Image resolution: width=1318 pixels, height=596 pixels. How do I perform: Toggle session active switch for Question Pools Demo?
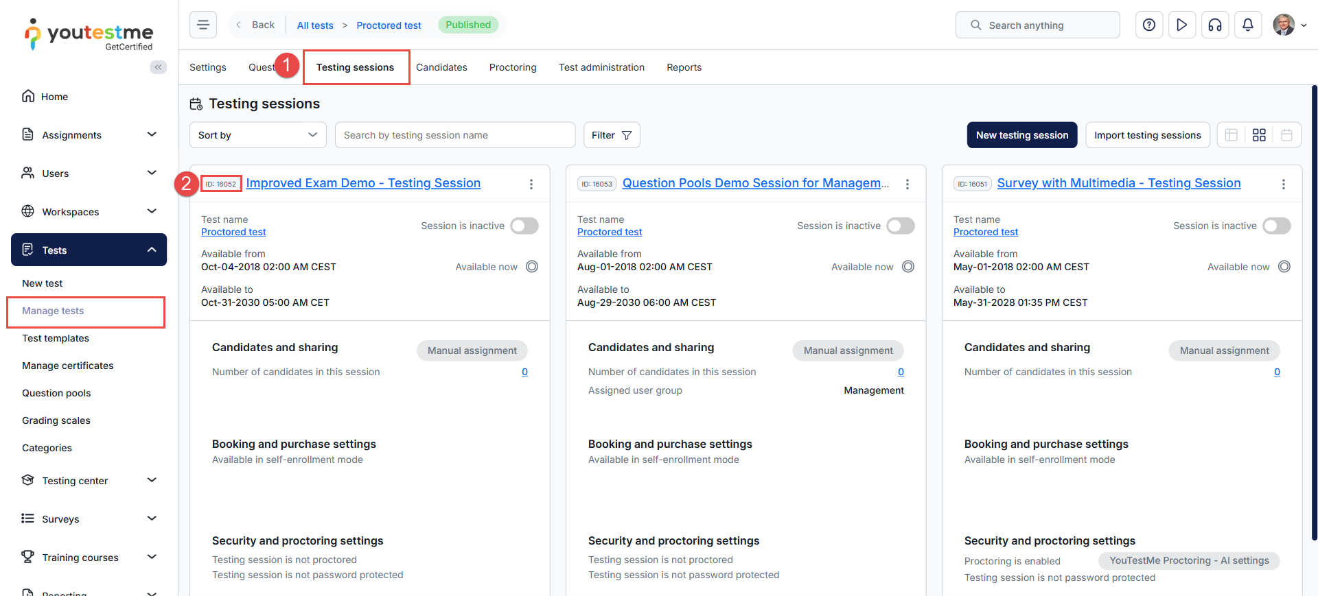click(900, 226)
